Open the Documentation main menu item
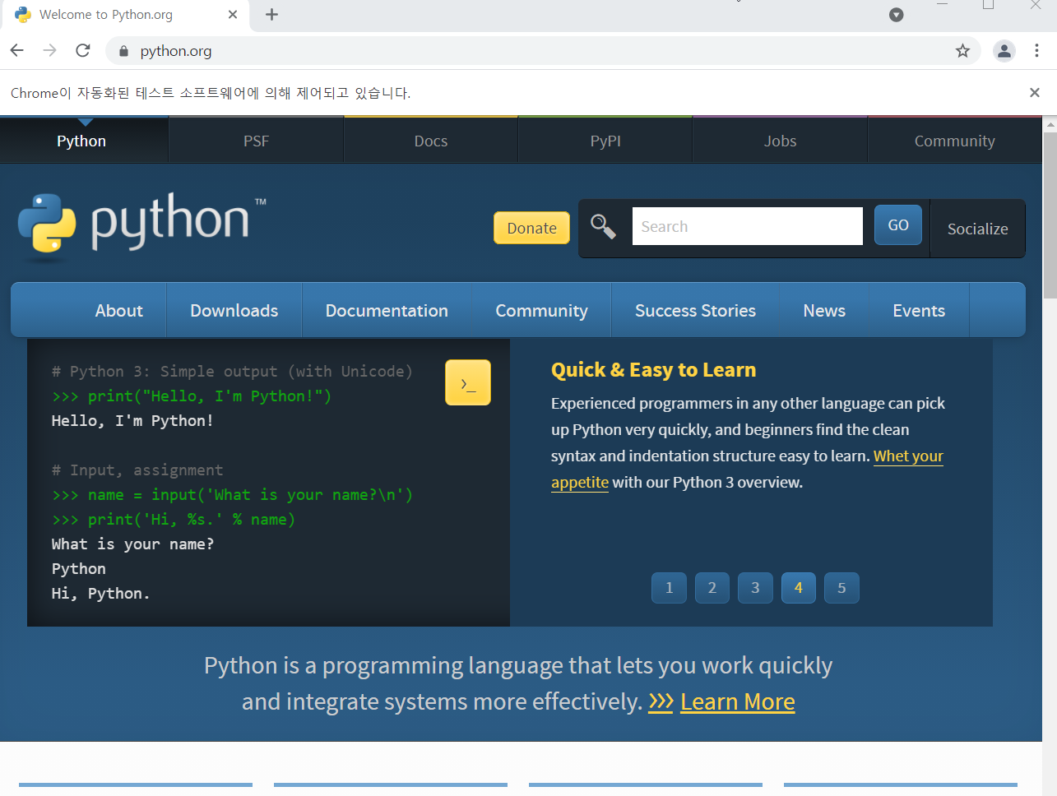 (x=387, y=310)
